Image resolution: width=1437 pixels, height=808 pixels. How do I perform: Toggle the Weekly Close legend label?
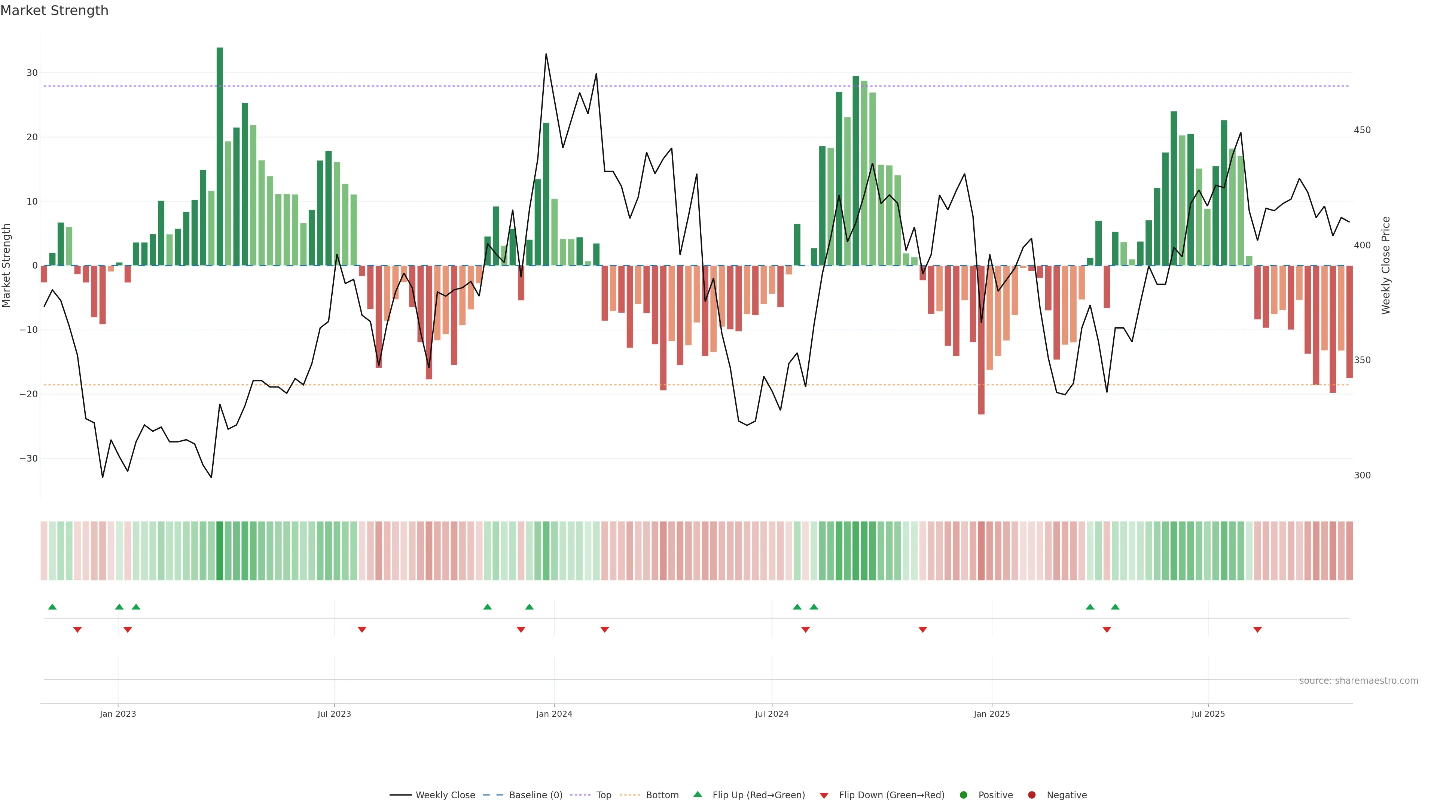point(445,795)
